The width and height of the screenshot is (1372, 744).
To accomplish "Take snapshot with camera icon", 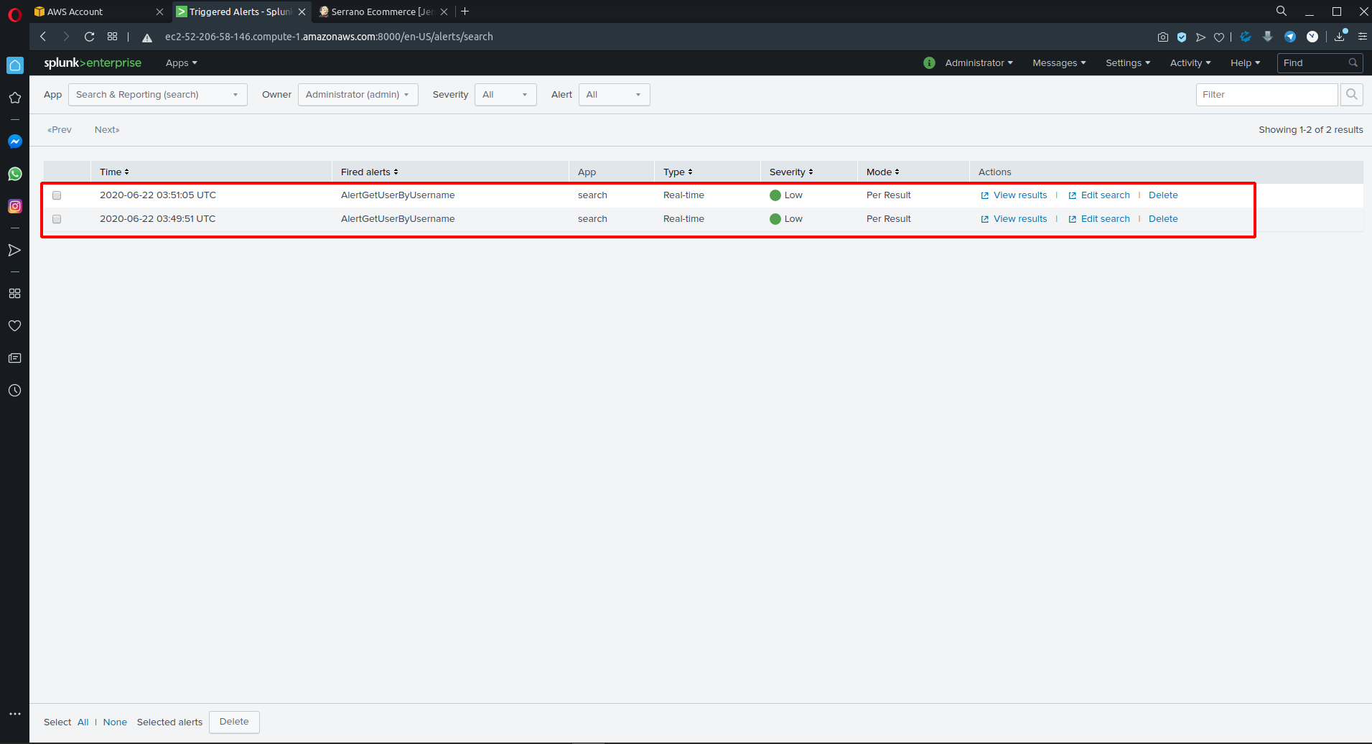I will [1163, 37].
